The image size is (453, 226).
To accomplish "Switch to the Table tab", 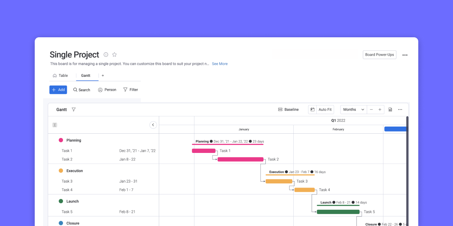I will pos(62,75).
